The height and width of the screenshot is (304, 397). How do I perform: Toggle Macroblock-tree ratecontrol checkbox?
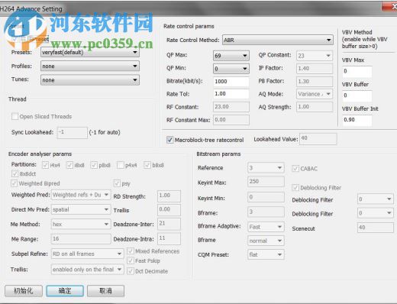pyautogui.click(x=169, y=140)
